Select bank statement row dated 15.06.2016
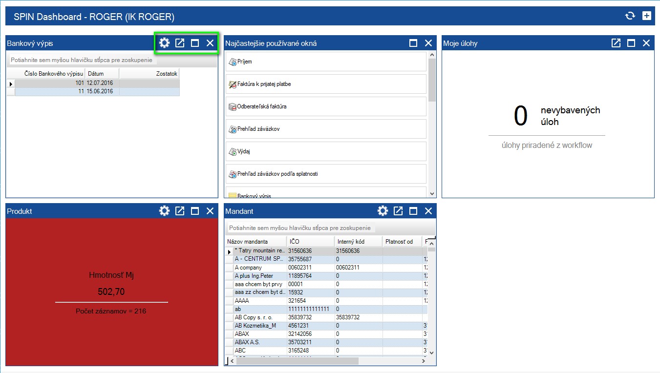660x373 pixels. click(93, 91)
